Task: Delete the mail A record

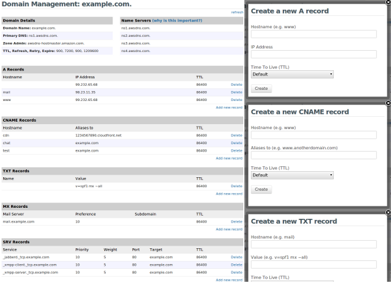Action: 236,92
